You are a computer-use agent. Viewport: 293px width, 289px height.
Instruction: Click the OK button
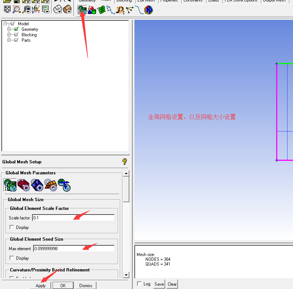tap(63, 285)
